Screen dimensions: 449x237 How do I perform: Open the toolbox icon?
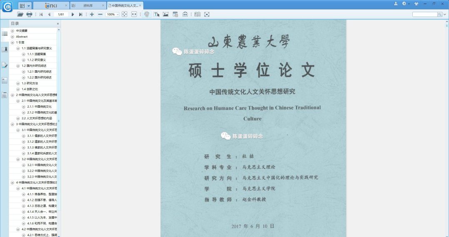[x=185, y=14]
